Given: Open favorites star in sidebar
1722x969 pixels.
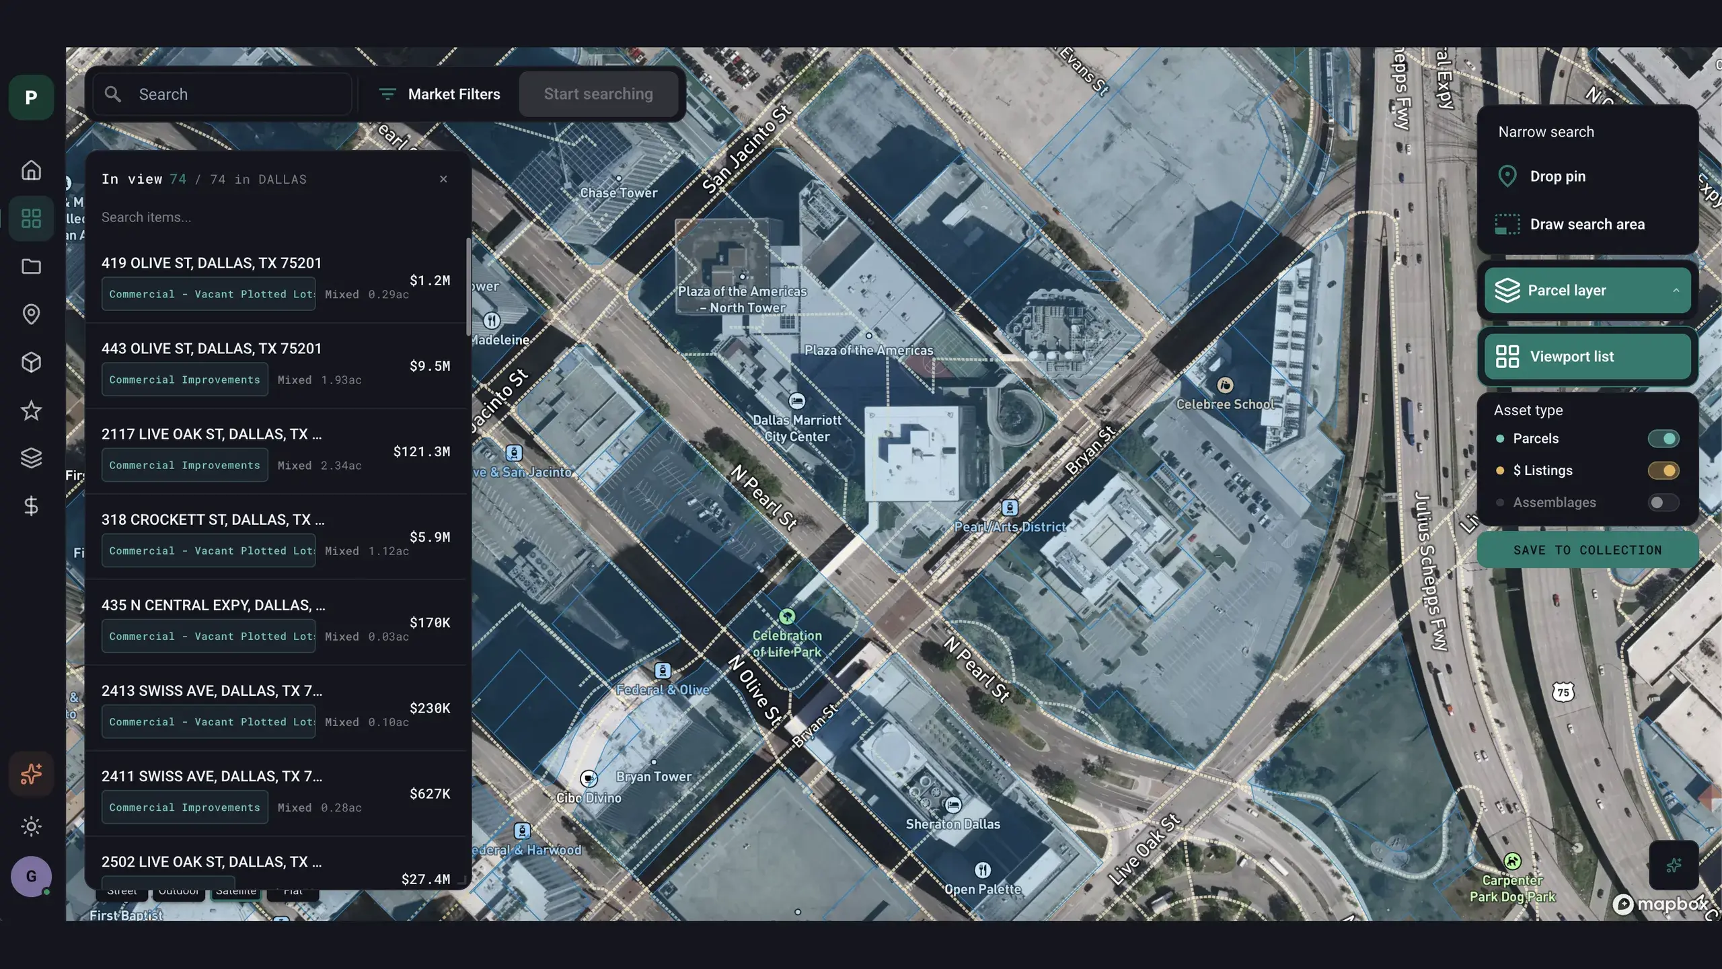Looking at the screenshot, I should [x=31, y=410].
